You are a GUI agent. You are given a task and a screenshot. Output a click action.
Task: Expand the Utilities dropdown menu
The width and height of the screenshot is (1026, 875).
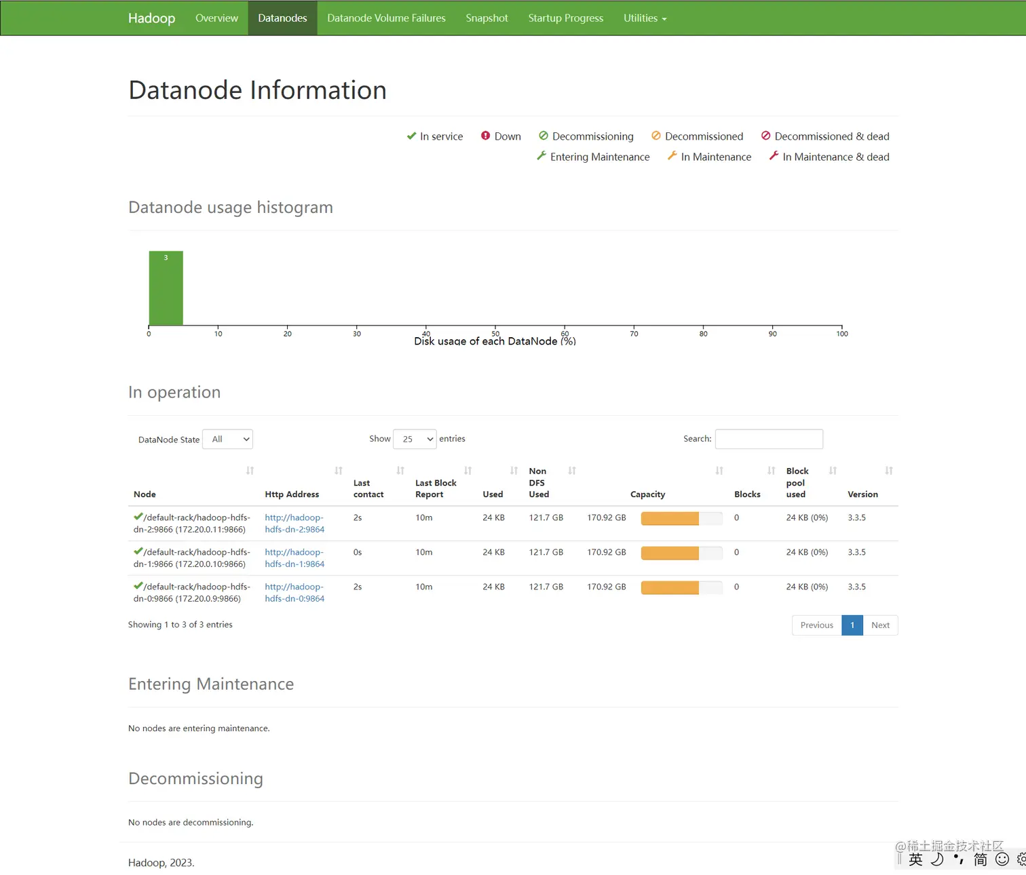click(645, 18)
